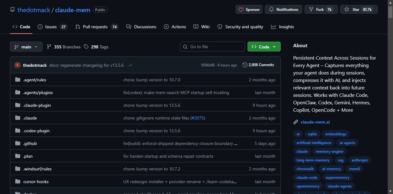Click the folder icon for .agents/plugins
The image size is (393, 194).
click(x=18, y=92)
